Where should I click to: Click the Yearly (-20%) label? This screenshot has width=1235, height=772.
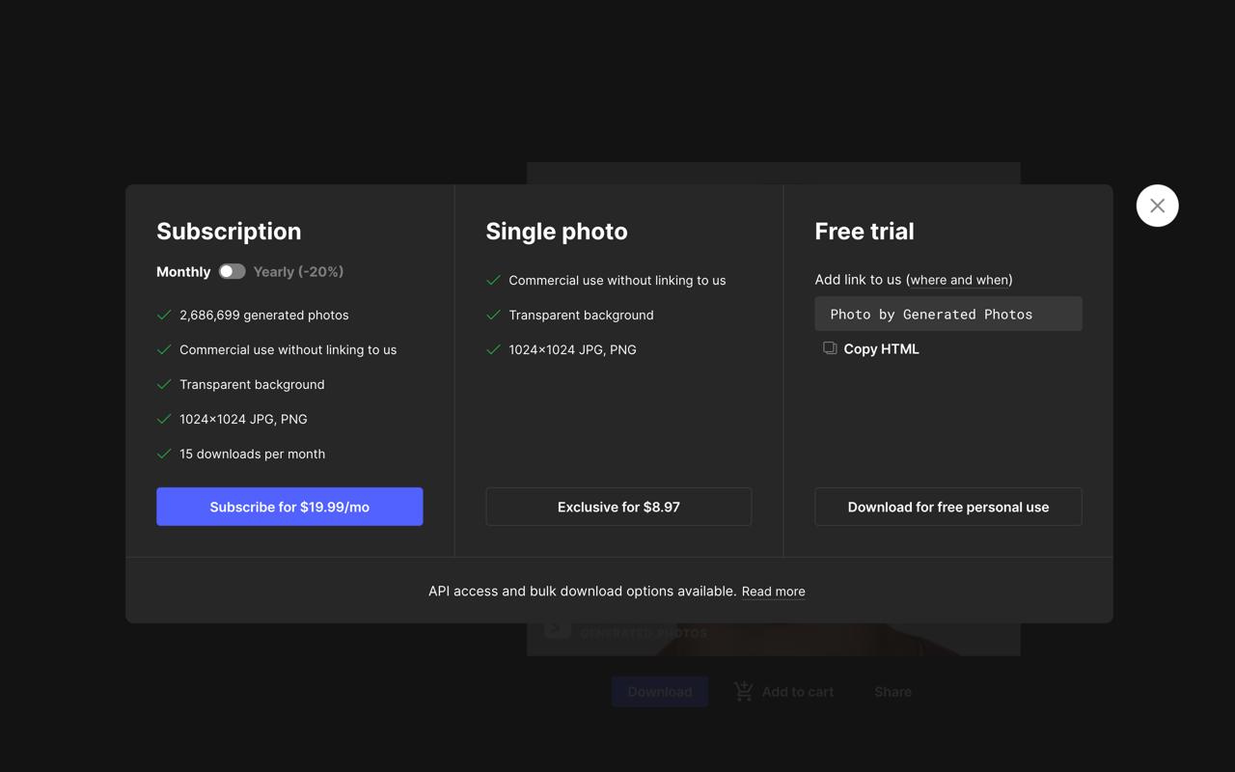coord(298,272)
